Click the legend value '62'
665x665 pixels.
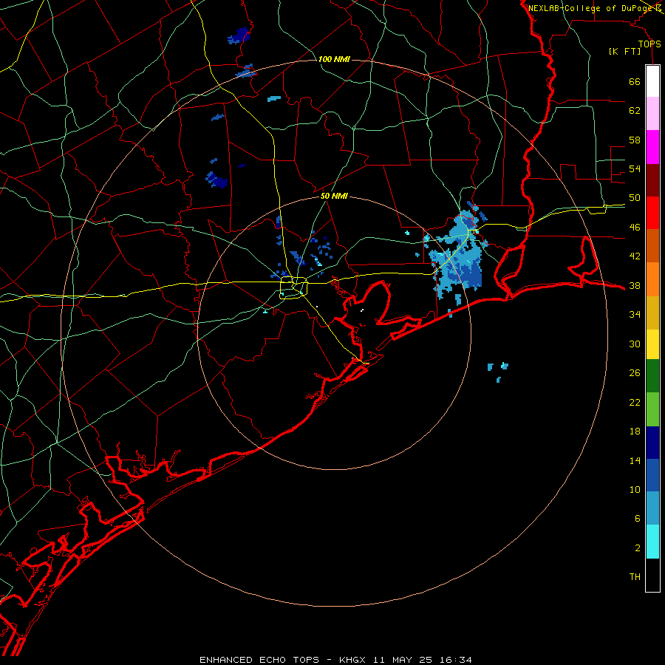click(x=635, y=111)
